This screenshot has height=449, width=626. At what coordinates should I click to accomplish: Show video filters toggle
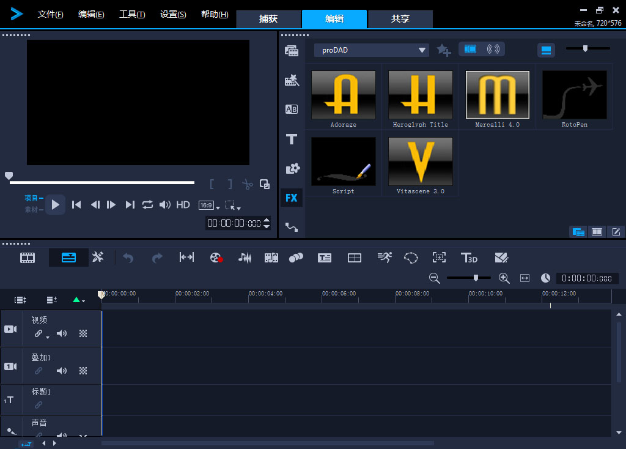470,49
